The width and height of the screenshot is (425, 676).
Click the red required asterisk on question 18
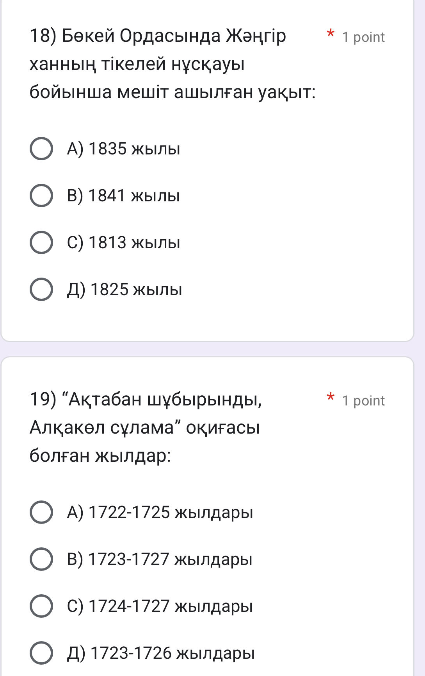coord(331,33)
